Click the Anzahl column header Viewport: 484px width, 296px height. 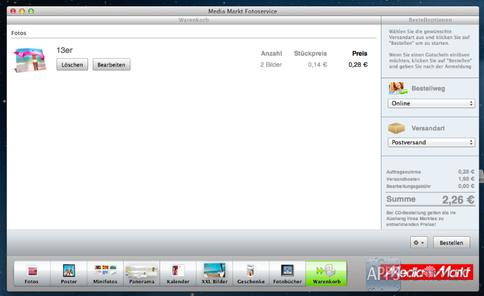tap(271, 53)
